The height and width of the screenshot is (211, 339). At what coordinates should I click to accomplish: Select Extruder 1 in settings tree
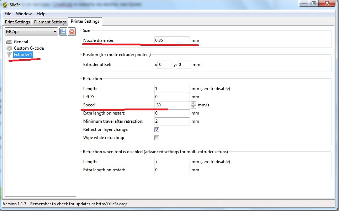(x=23, y=55)
